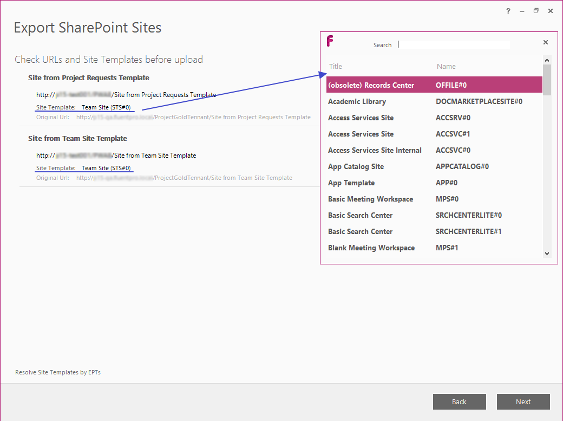Screen dimensions: 563x421
Task: Click the FluentPro F logo in popup
Action: [330, 41]
